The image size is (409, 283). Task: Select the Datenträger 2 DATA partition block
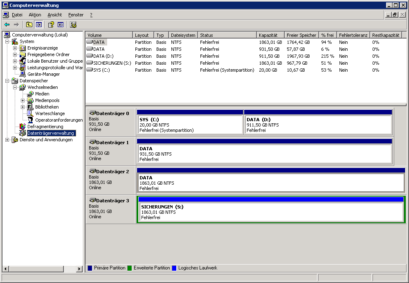tap(271, 180)
